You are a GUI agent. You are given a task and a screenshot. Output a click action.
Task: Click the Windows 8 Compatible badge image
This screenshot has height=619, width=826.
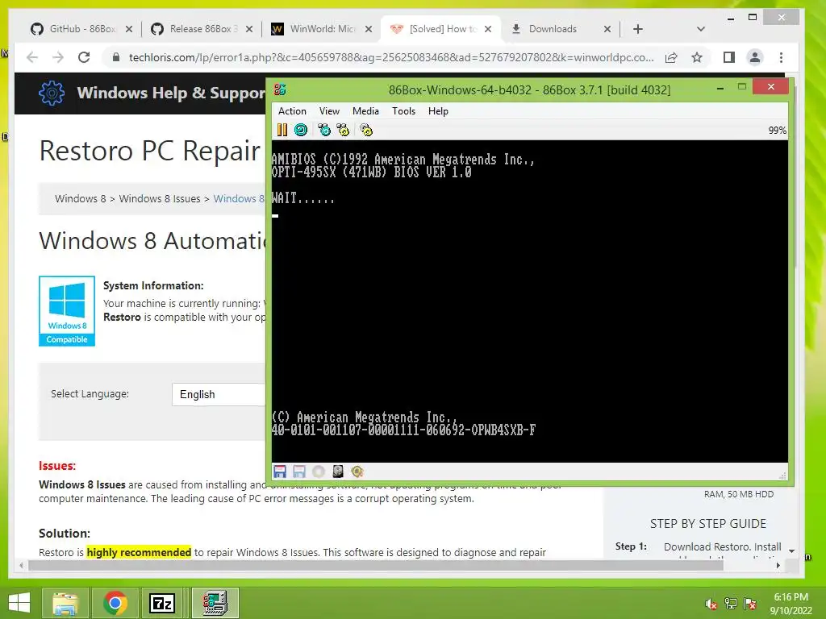pos(67,310)
